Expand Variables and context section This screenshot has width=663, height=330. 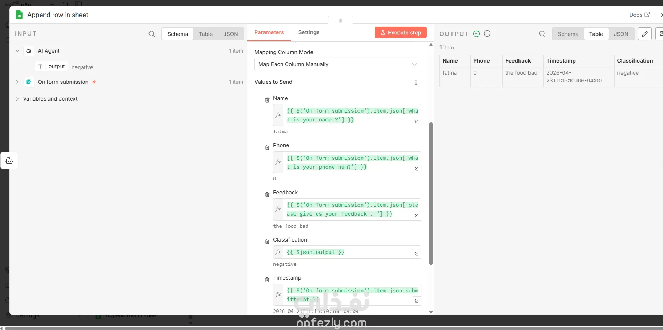pos(17,99)
